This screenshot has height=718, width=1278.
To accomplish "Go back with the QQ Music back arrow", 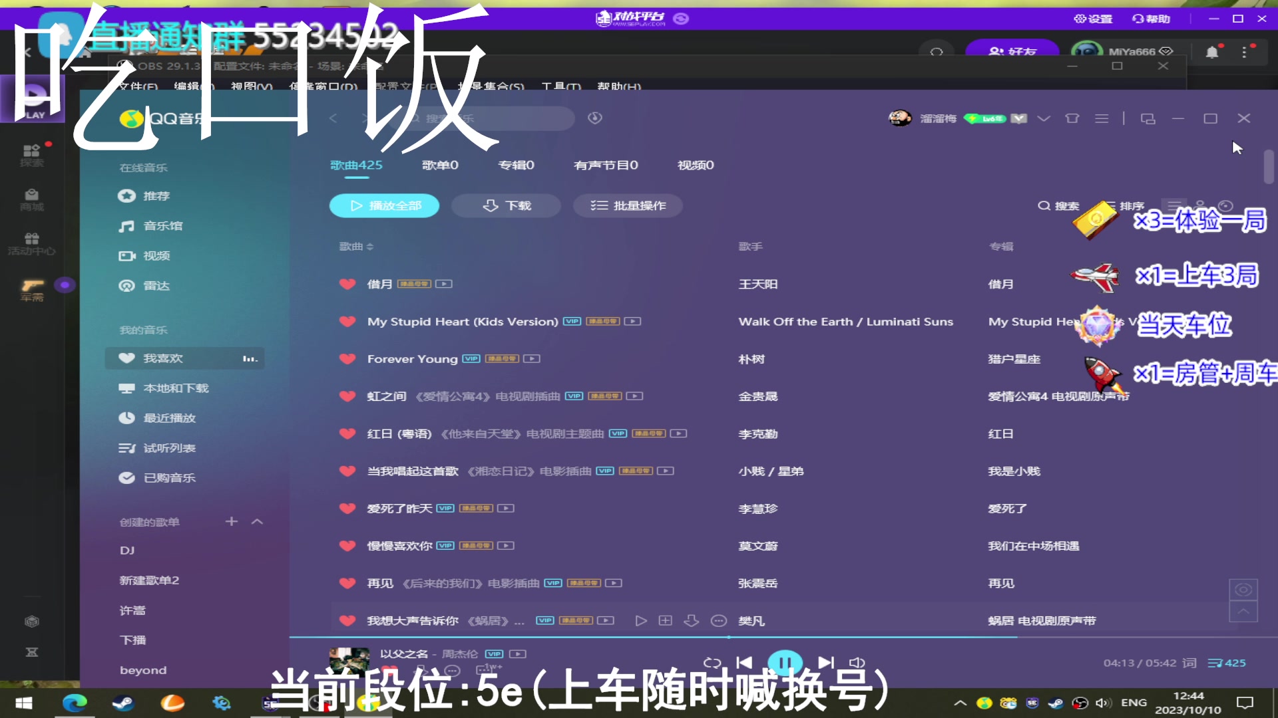I will [333, 118].
